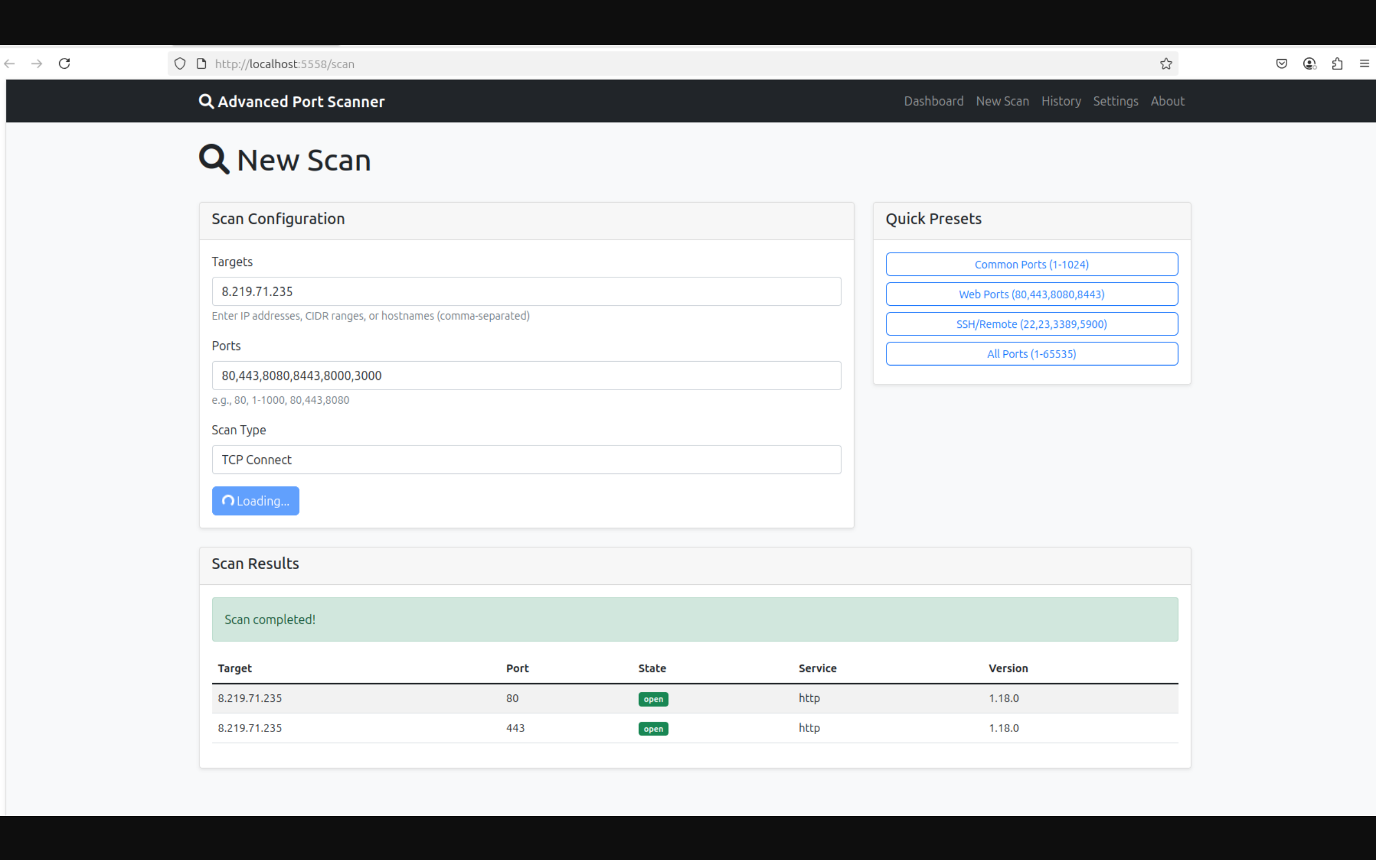Image resolution: width=1376 pixels, height=860 pixels.
Task: Open the browser hamburger menu icon
Action: (x=1364, y=64)
